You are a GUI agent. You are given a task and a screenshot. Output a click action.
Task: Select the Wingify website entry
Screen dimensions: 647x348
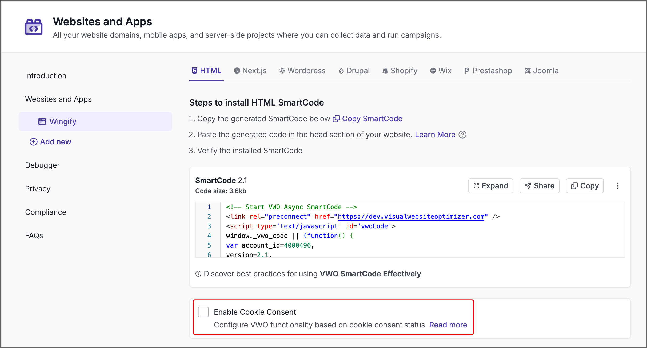95,122
